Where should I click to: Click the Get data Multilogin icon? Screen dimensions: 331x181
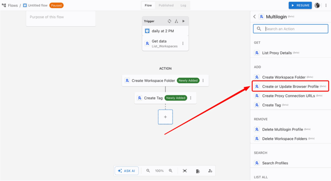[x=147, y=43]
